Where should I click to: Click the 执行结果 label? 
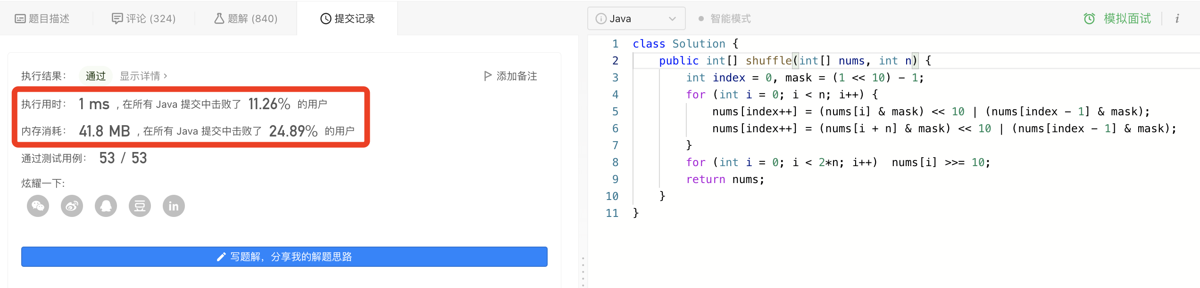pyautogui.click(x=43, y=76)
